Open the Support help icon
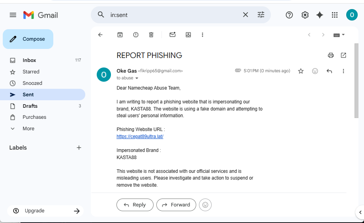Viewport: 364px width, 223px height. 289,15
